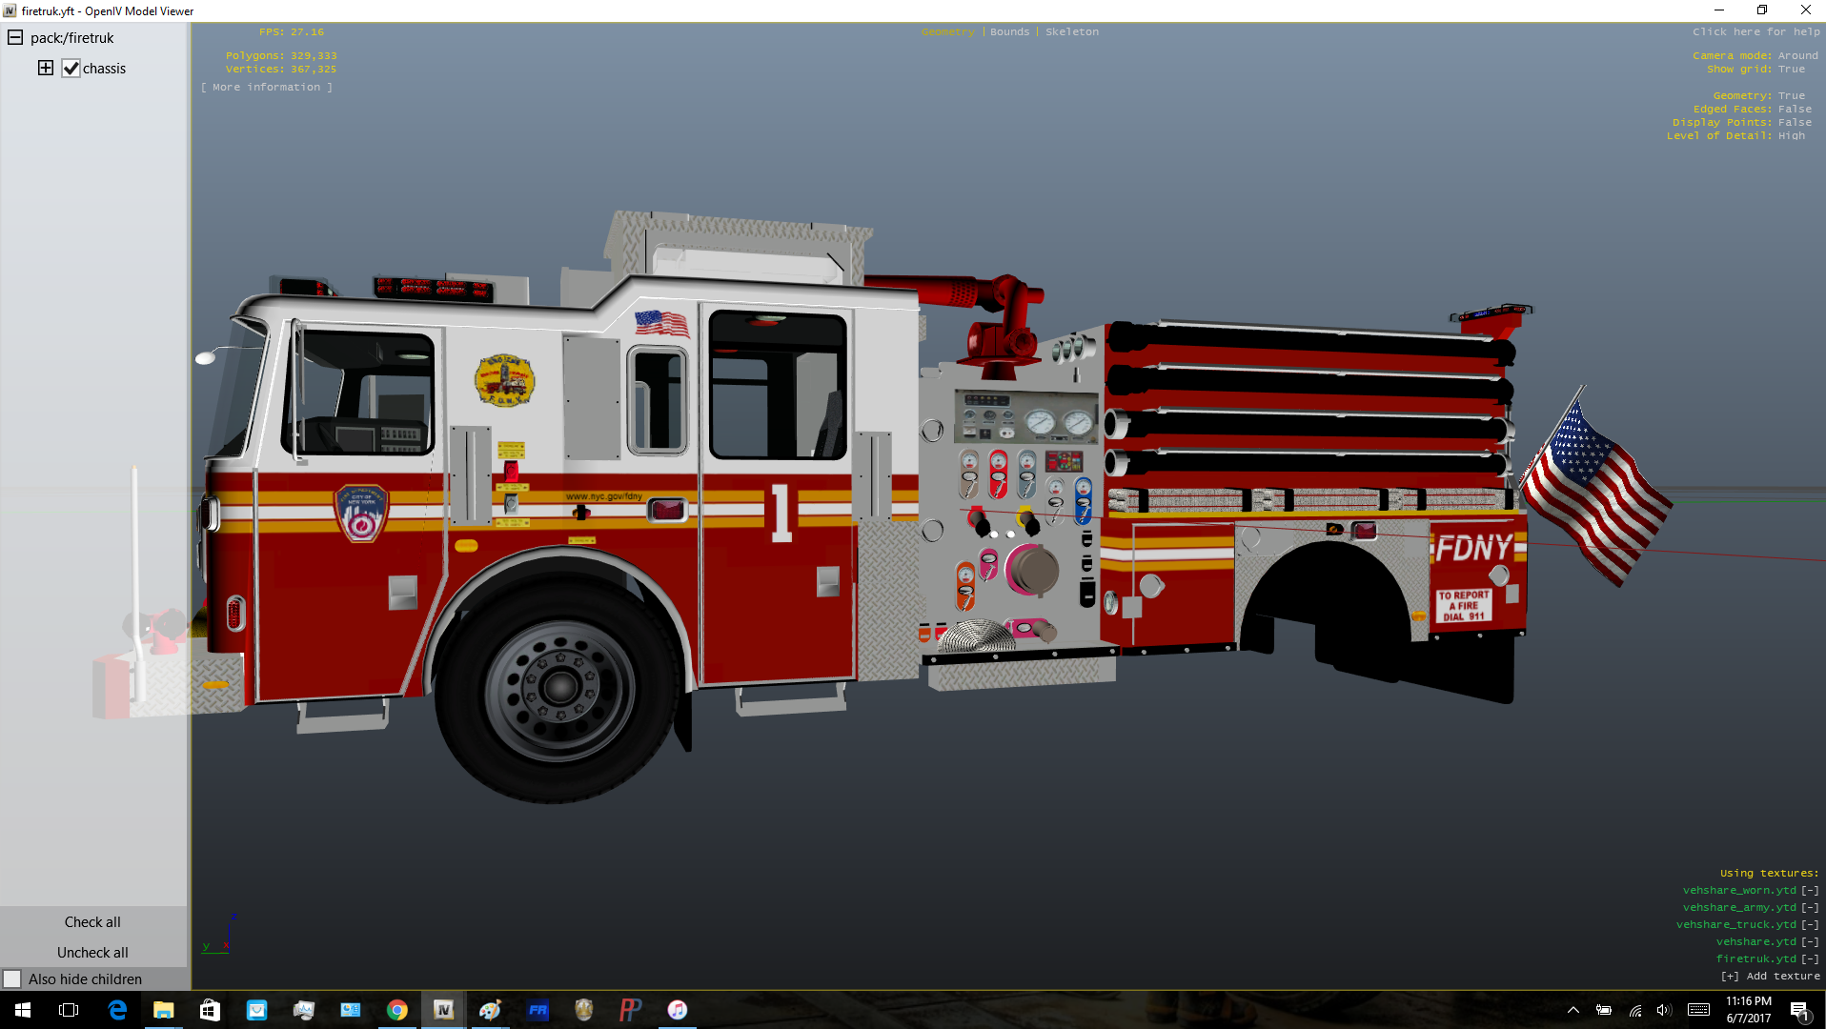The width and height of the screenshot is (1826, 1029).
Task: Switch to the Skeleton view tab
Action: [x=1071, y=31]
